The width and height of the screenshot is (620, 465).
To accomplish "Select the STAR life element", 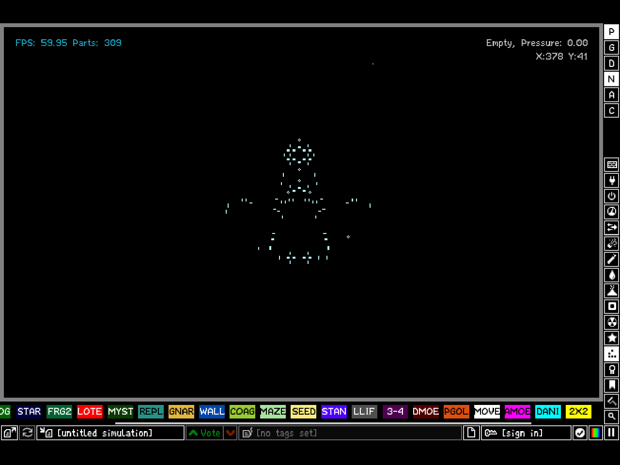I will point(29,411).
